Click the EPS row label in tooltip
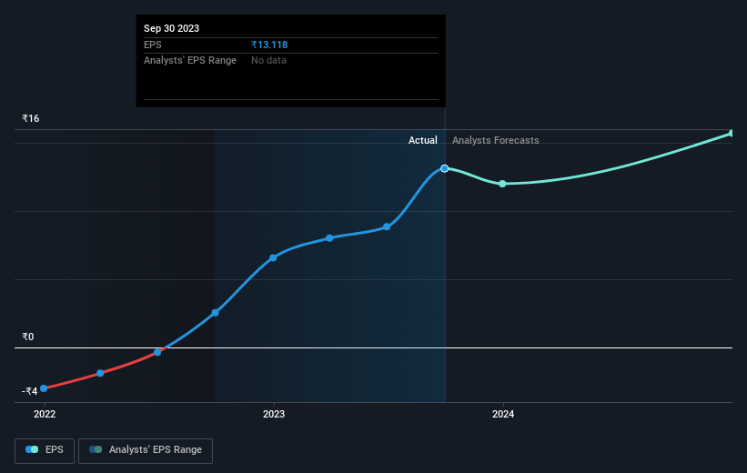 point(153,45)
